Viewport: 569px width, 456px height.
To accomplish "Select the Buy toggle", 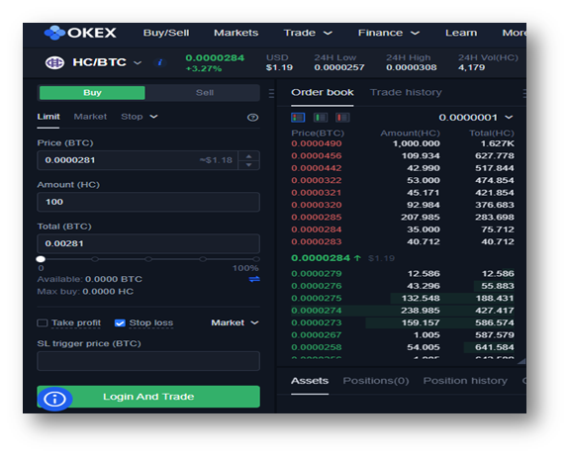I will tap(92, 93).
